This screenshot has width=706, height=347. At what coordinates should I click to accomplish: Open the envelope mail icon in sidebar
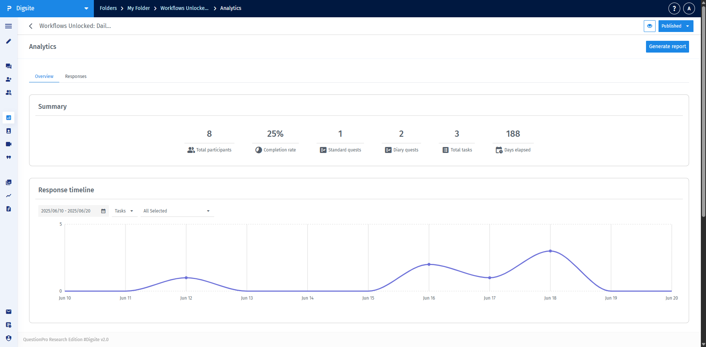(x=8, y=312)
